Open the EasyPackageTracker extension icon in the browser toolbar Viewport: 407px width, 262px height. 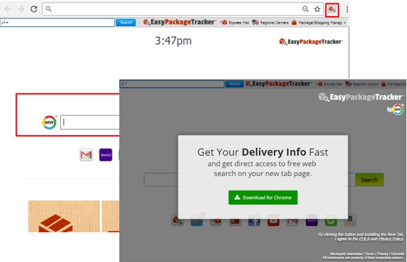(x=332, y=9)
